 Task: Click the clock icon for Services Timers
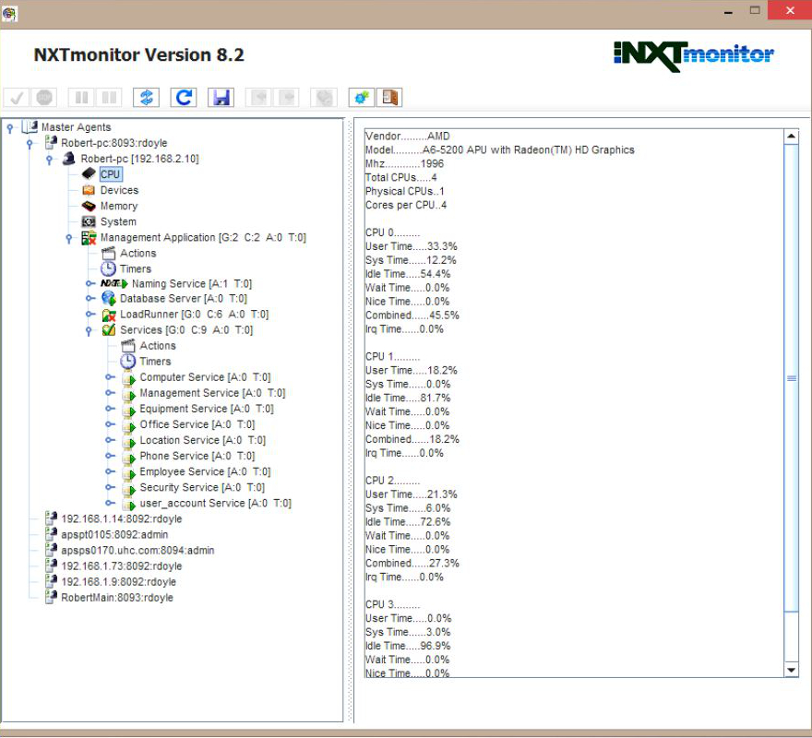tap(128, 362)
